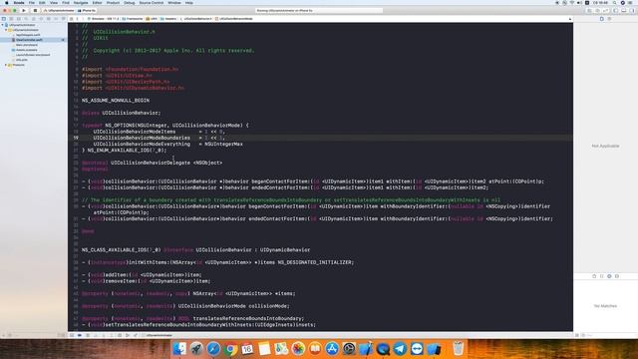Viewport: 638px width, 359px height.
Task: Select LaunchScreen.storyboard in the navigator
Action: click(33, 55)
